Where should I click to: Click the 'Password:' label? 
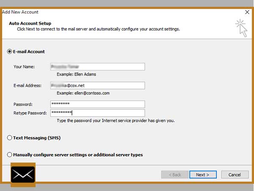click(23, 104)
